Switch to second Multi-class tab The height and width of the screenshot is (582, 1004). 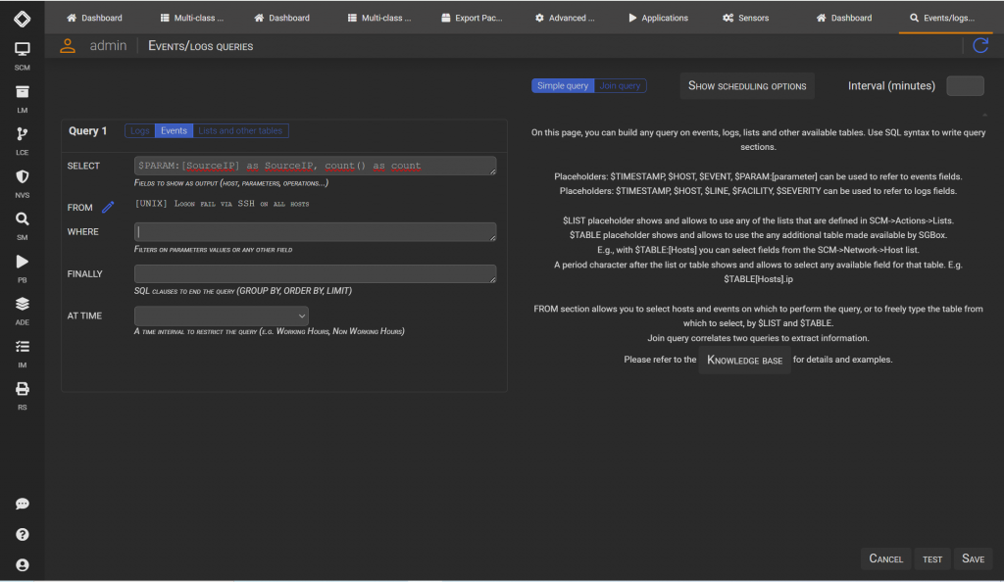click(379, 18)
